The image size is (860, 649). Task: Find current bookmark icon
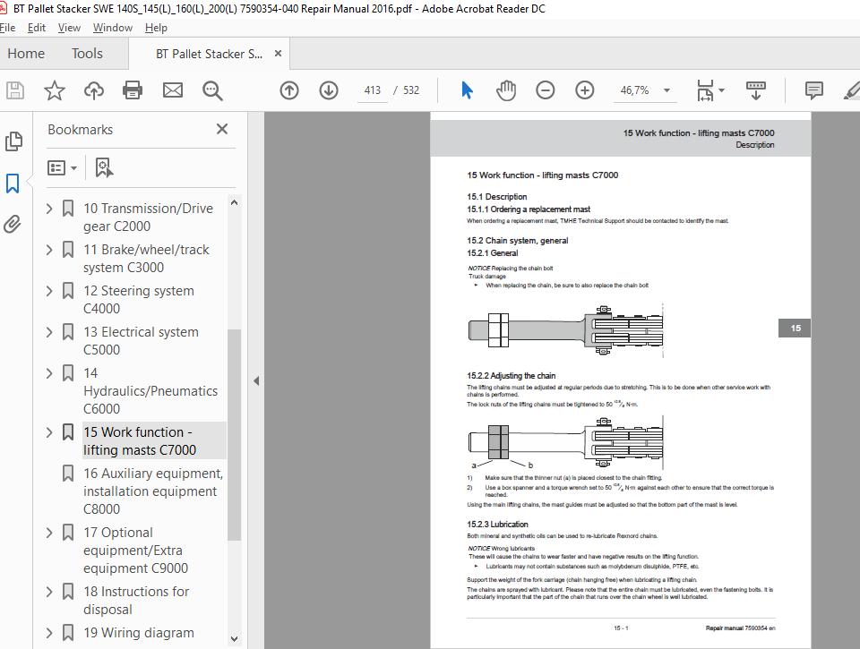(x=104, y=167)
